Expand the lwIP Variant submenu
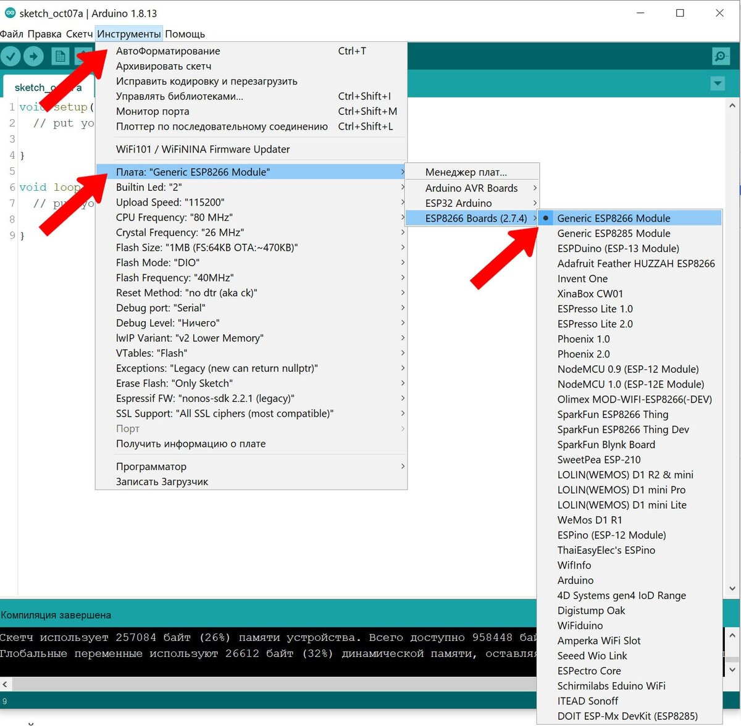741x726 pixels. tap(251, 338)
